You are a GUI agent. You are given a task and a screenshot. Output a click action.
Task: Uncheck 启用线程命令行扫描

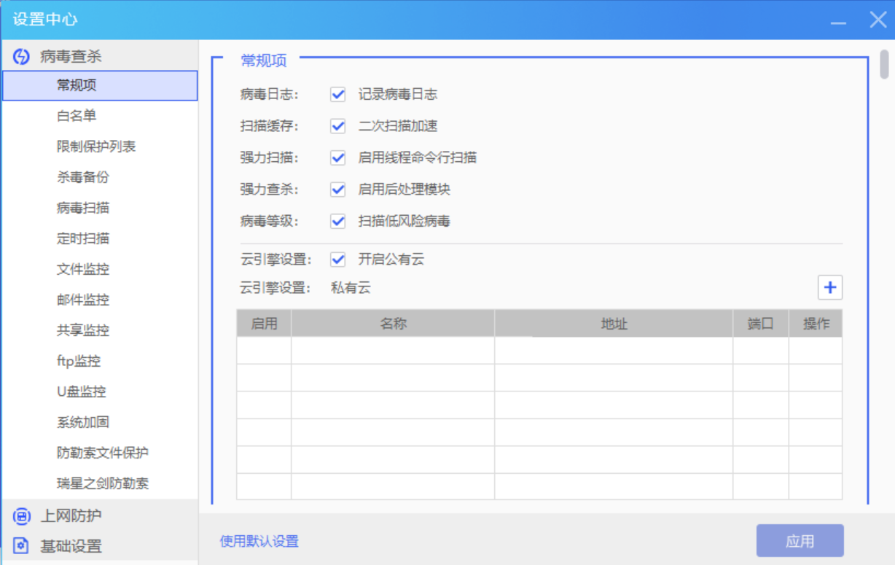click(x=337, y=157)
